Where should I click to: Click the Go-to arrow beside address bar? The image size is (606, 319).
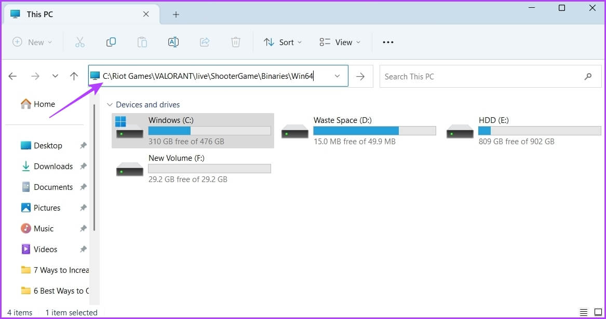(360, 76)
